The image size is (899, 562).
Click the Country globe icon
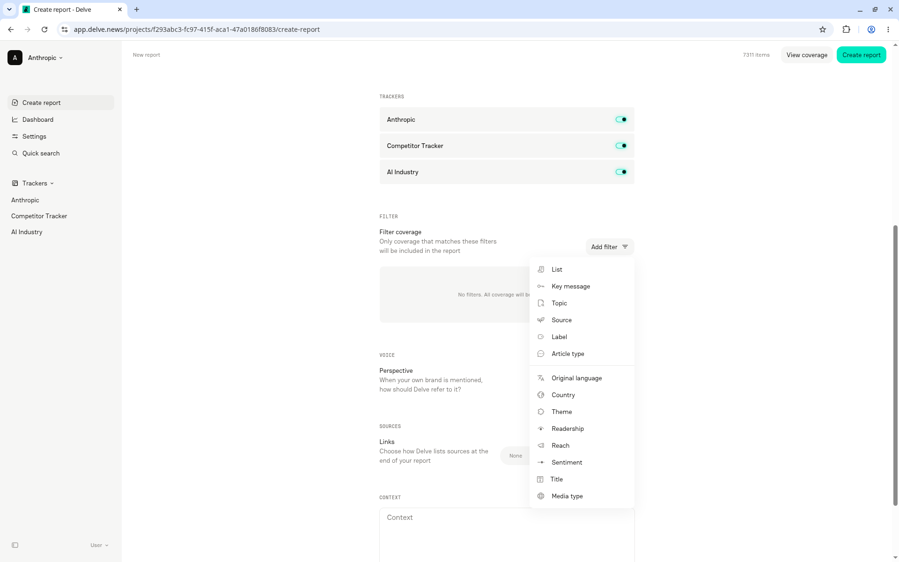click(541, 395)
